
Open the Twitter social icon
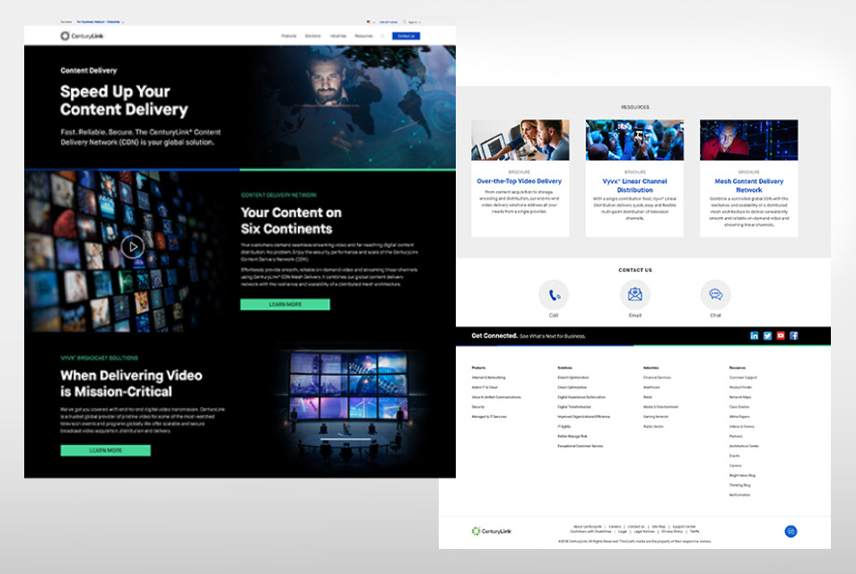767,335
